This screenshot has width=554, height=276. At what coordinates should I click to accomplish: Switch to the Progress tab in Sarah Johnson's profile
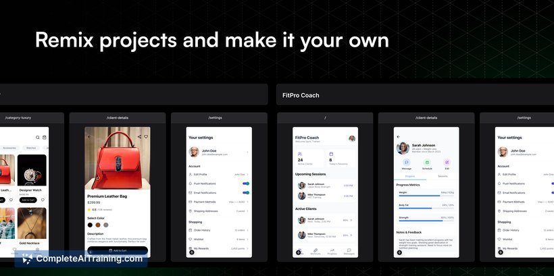[410, 176]
